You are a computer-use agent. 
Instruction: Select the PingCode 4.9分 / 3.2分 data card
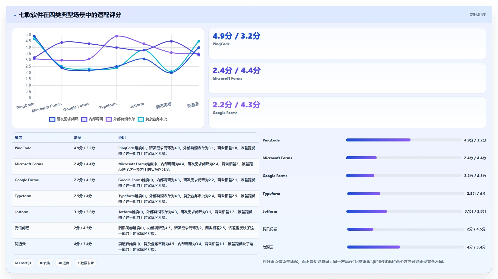(x=347, y=43)
